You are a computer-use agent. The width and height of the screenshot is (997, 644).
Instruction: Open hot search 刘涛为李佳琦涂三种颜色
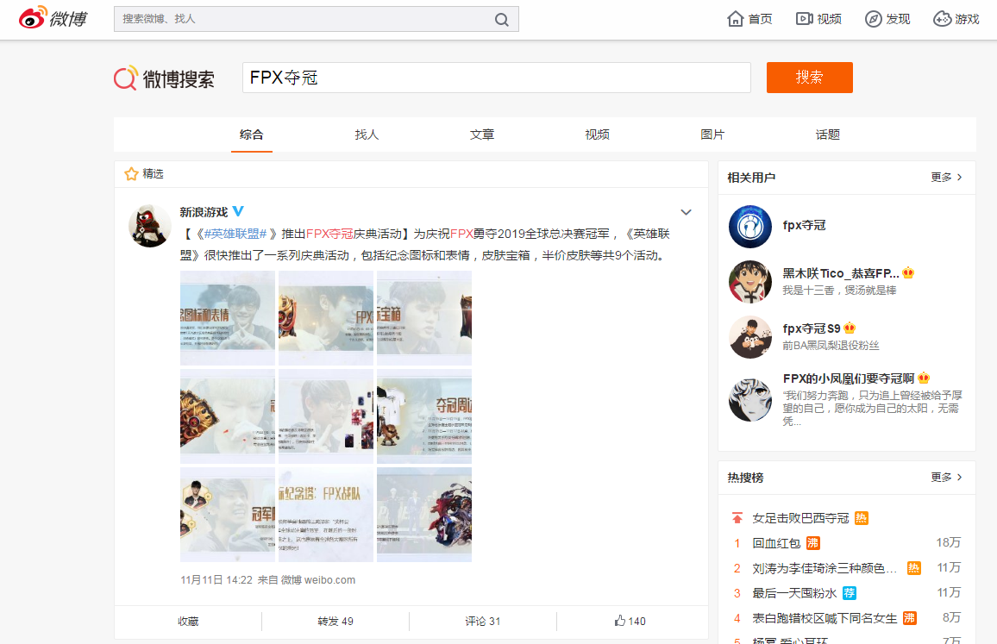pos(825,568)
